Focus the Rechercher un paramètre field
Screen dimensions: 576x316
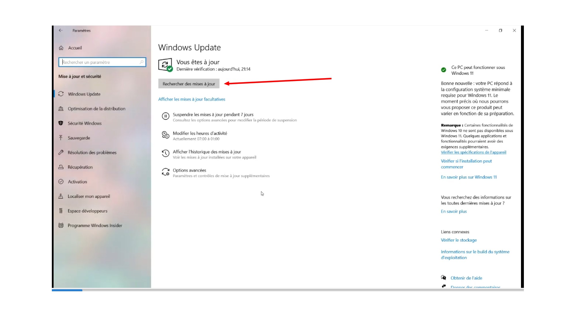click(x=99, y=62)
